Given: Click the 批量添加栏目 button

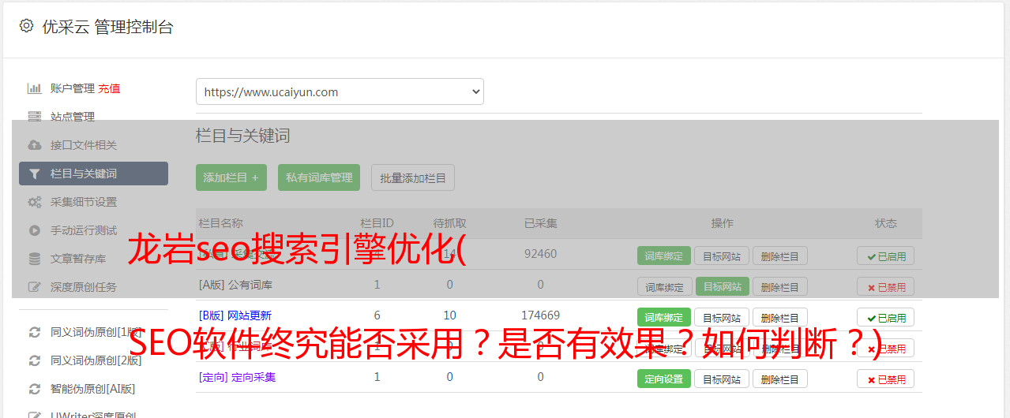Looking at the screenshot, I should coord(413,177).
